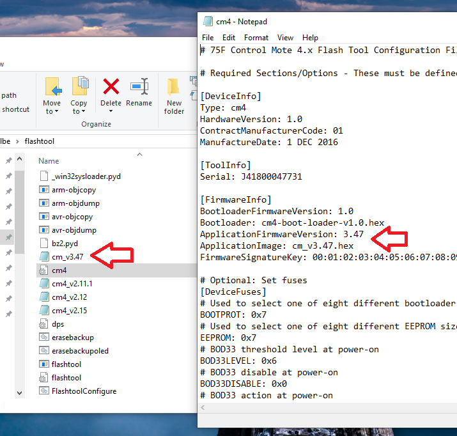Image resolution: width=457 pixels, height=436 pixels.
Task: Open the Move to dropdown arrow
Action: 56,111
